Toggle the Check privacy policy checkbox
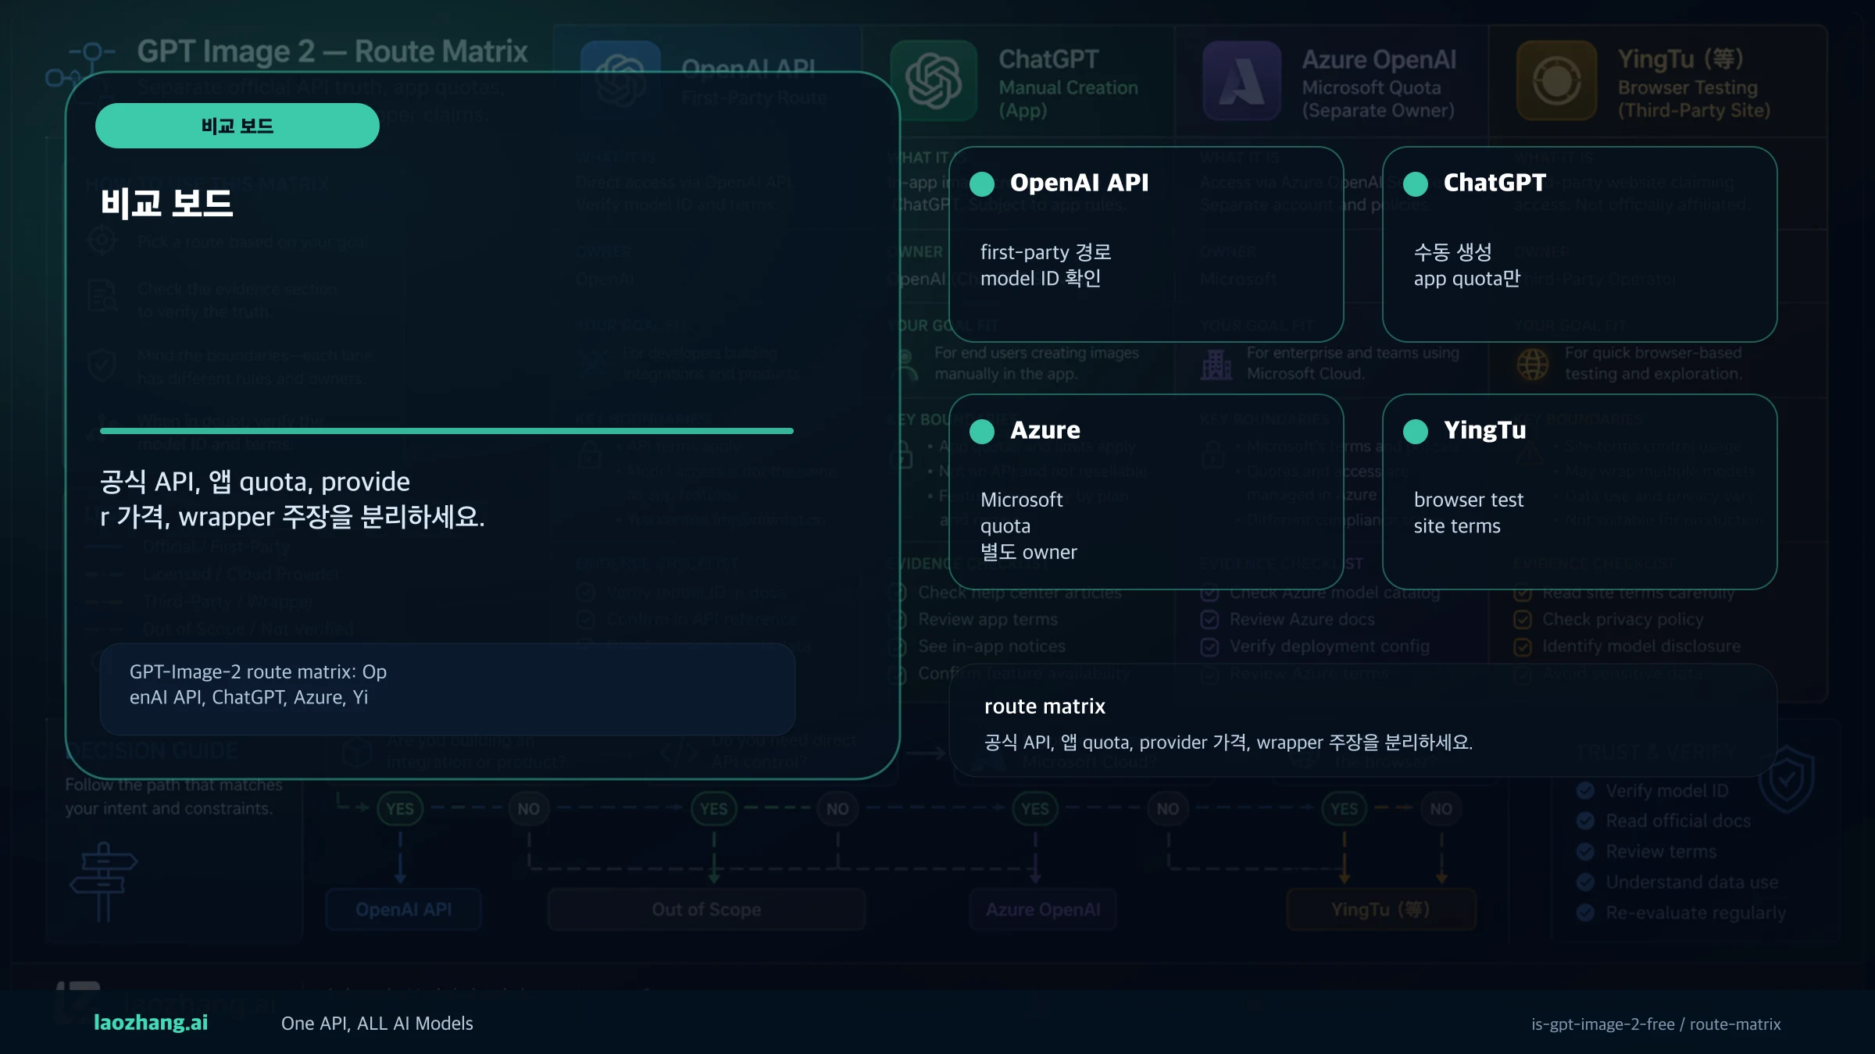The width and height of the screenshot is (1875, 1054). [x=1523, y=620]
